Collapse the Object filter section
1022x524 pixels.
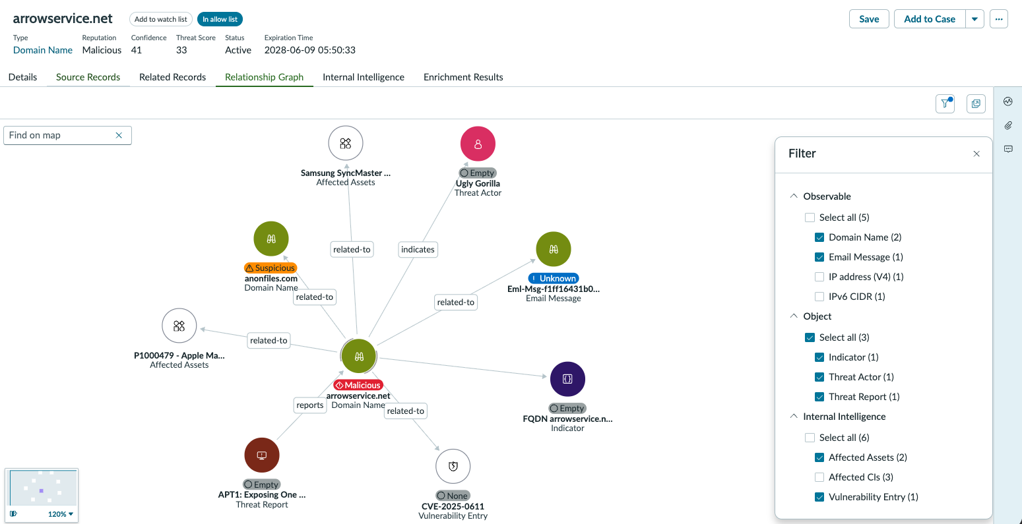(x=794, y=316)
